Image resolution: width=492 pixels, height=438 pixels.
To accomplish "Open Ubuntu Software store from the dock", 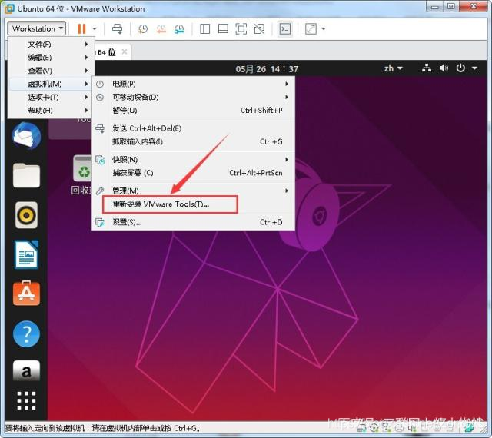I will tap(27, 294).
